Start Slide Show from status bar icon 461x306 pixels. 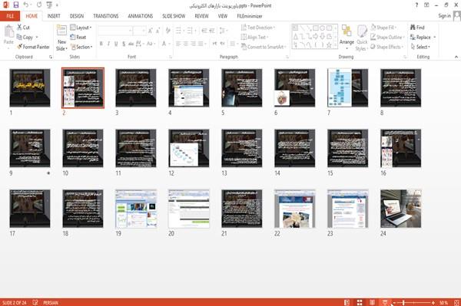(x=385, y=302)
